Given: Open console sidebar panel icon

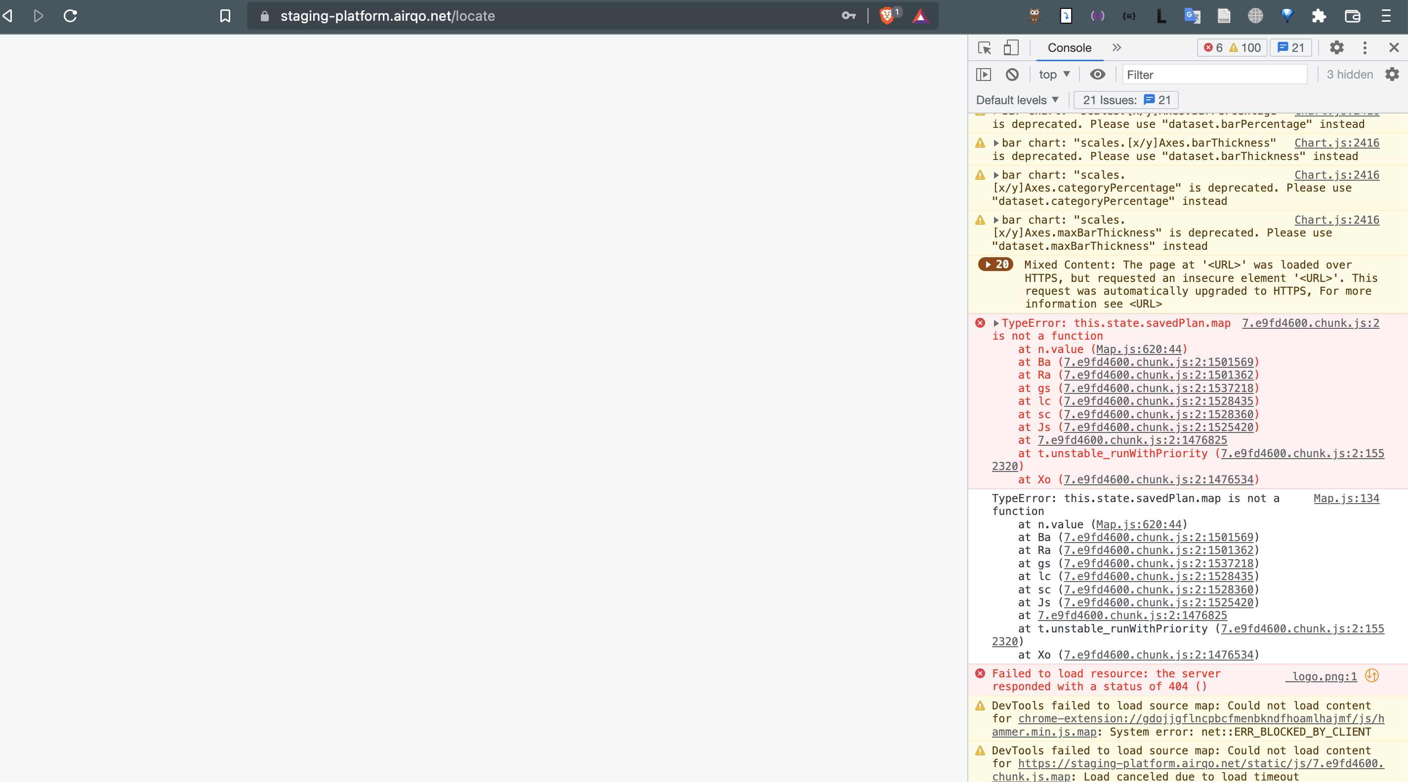Looking at the screenshot, I should pyautogui.click(x=984, y=74).
